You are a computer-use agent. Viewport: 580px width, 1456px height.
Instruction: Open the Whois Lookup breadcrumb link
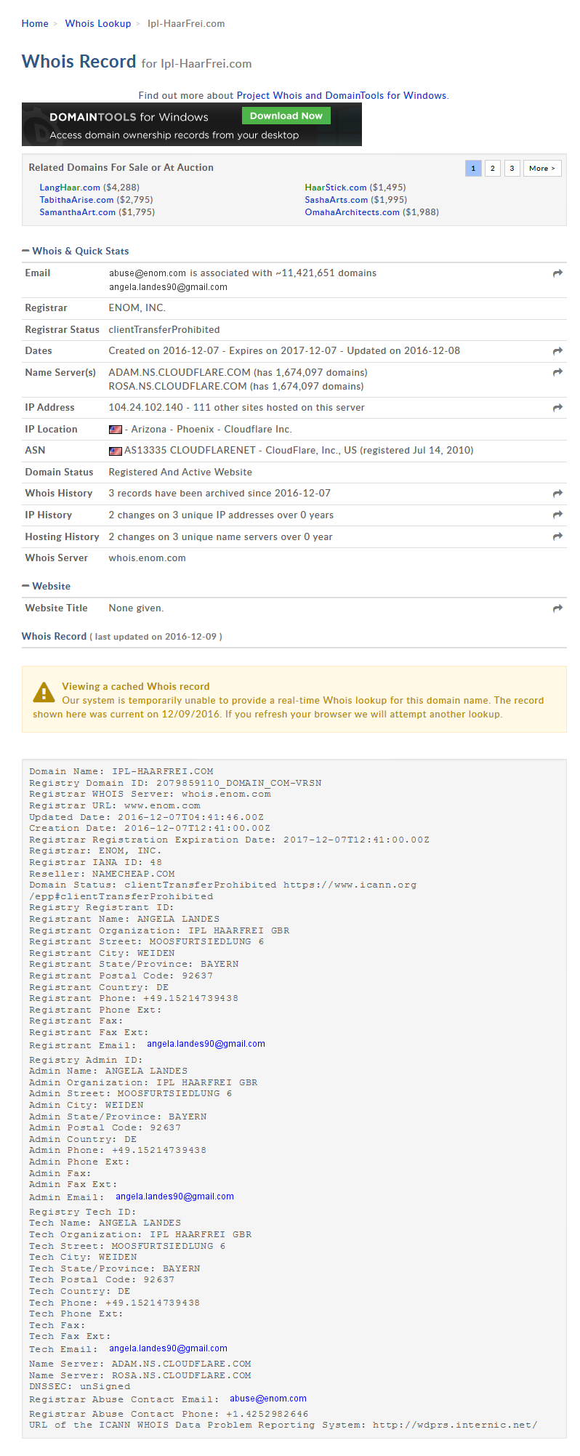pyautogui.click(x=98, y=23)
